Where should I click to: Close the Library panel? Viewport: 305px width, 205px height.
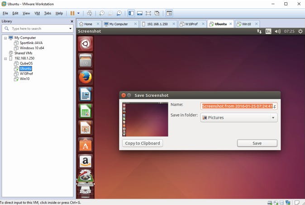72,21
